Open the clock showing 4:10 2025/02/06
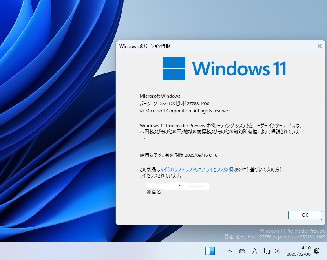 point(298,251)
